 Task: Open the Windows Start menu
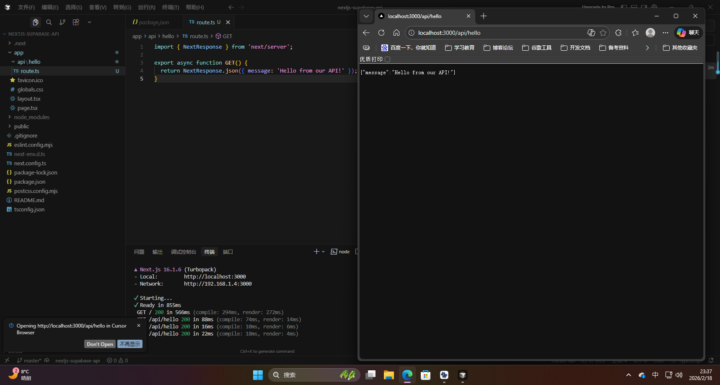click(x=258, y=375)
